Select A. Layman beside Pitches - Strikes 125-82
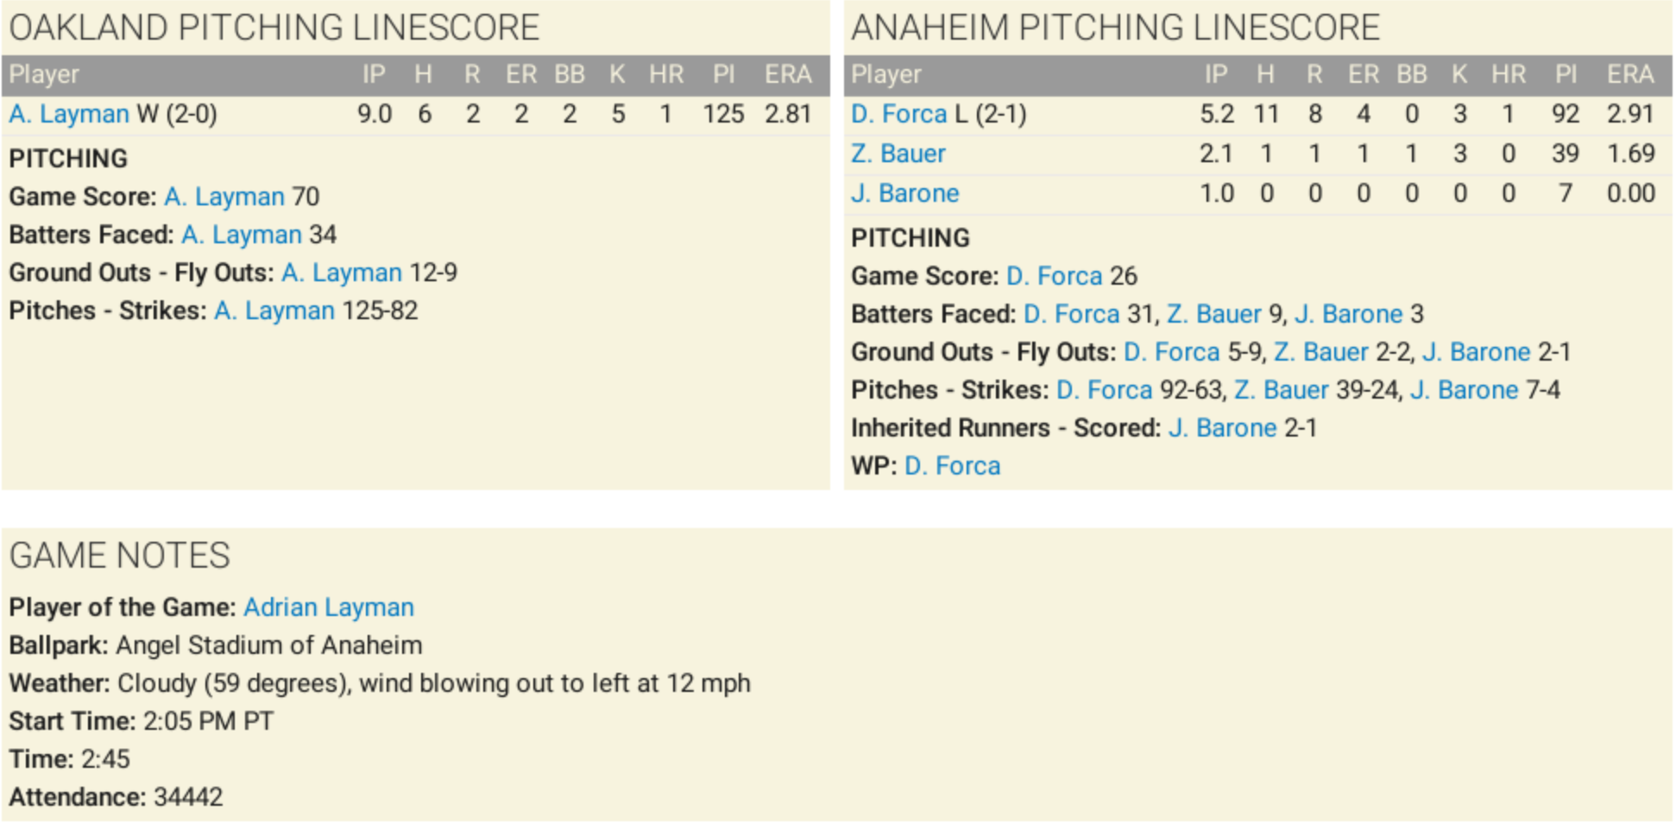This screenshot has width=1676, height=823. click(274, 311)
